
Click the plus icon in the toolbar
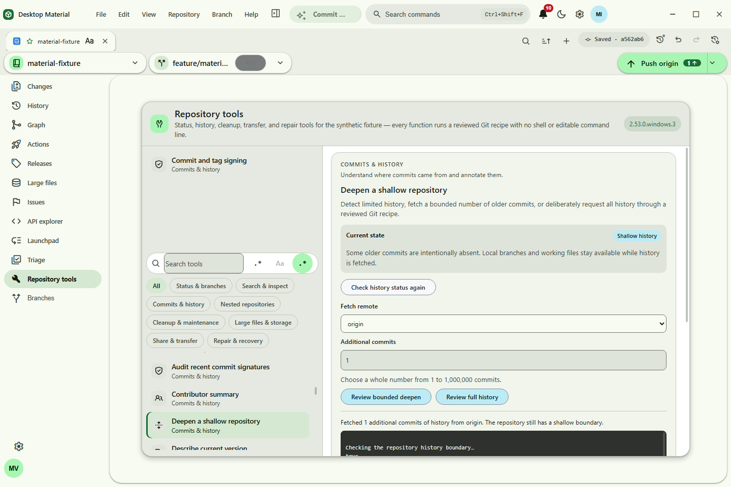point(567,41)
